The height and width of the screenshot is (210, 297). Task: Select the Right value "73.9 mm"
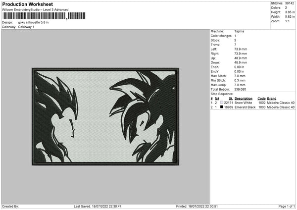click(241, 53)
